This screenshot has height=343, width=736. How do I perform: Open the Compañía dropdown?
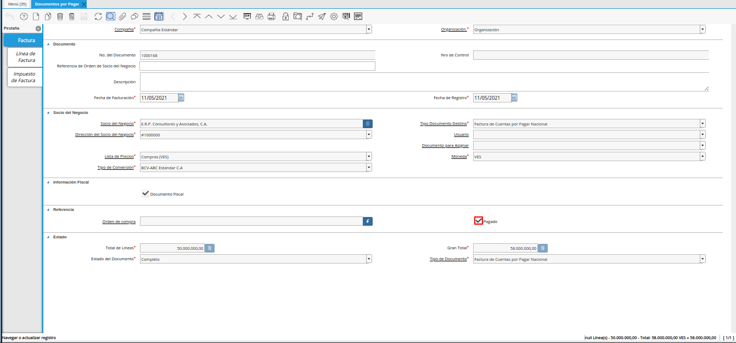click(x=369, y=30)
